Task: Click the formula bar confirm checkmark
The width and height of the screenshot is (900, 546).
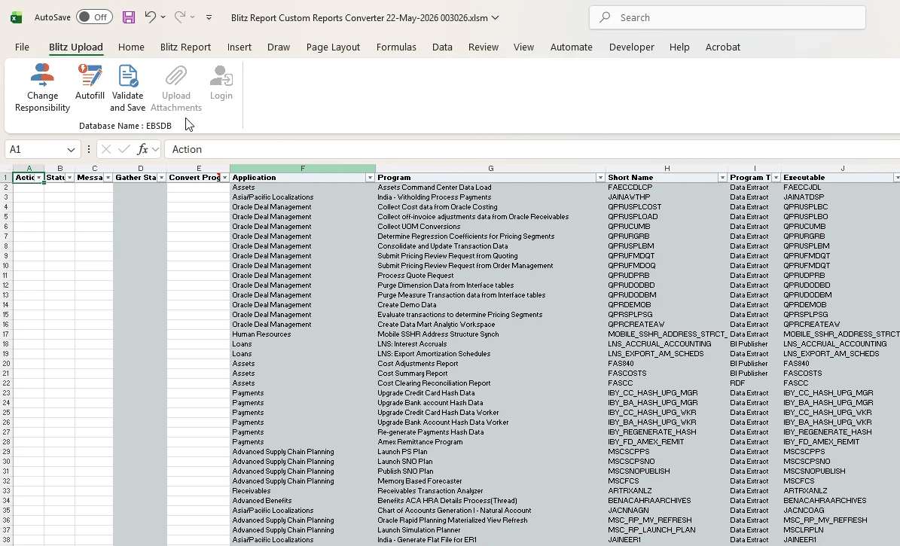Action: [124, 149]
